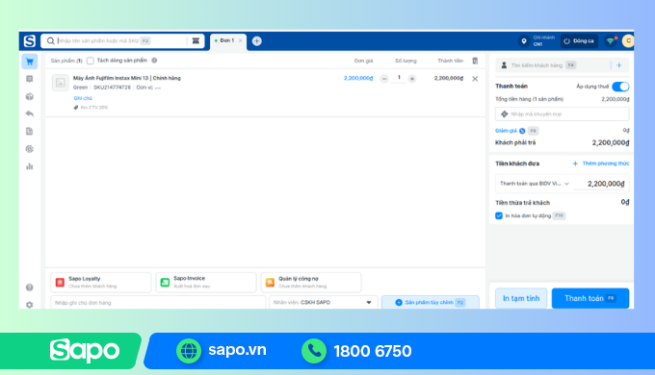Add new order tab with plus icon
The width and height of the screenshot is (655, 375).
pyautogui.click(x=257, y=41)
